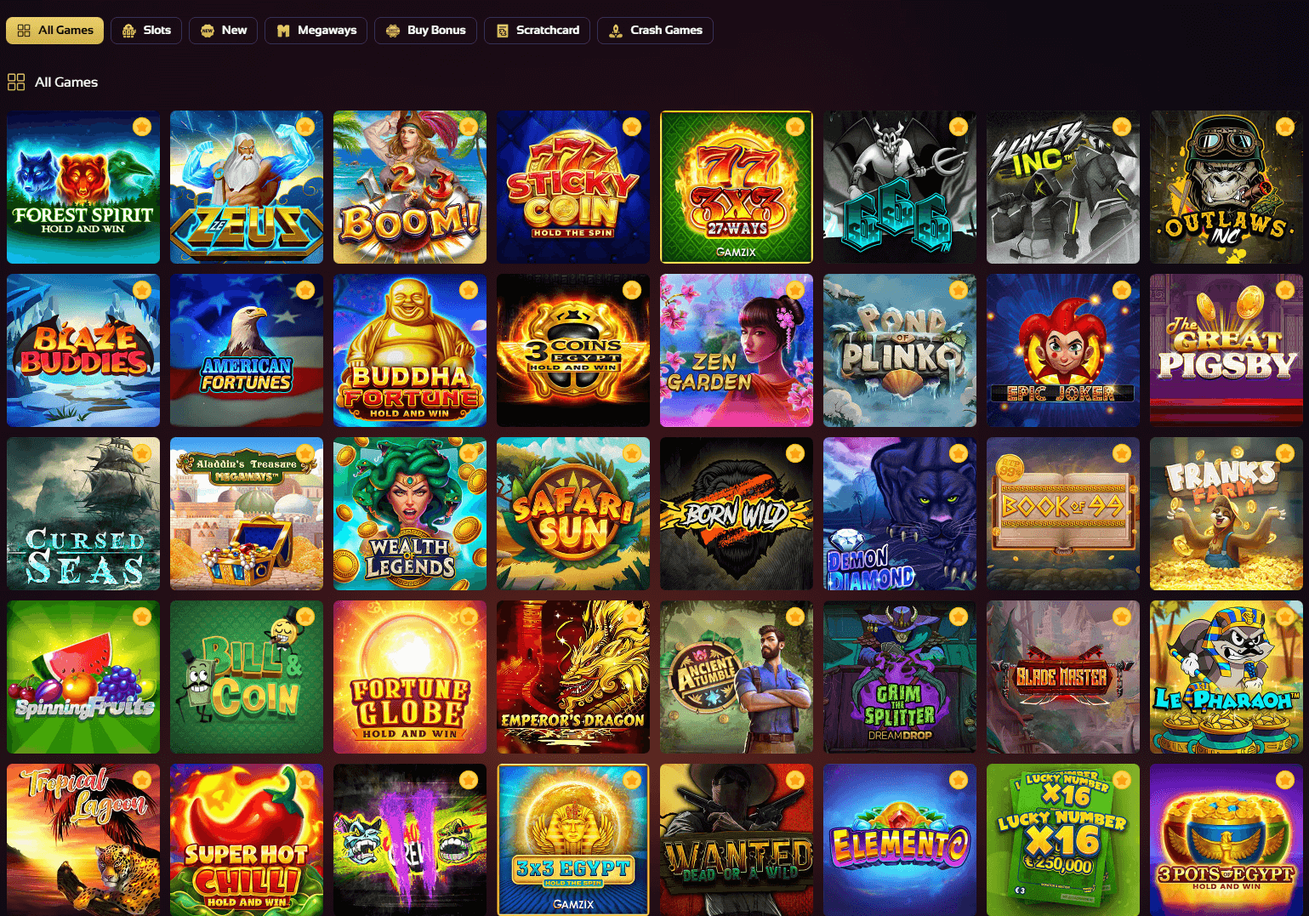Open the Megaways category

[316, 31]
